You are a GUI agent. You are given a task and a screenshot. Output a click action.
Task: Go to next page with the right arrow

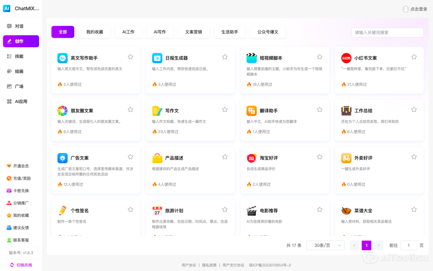[x=379, y=245]
